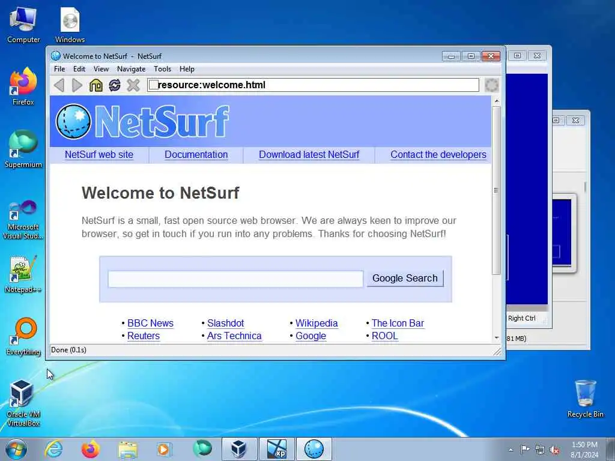Screen dimensions: 615x461
Task: Open the Edit menu
Action: [x=79, y=69]
